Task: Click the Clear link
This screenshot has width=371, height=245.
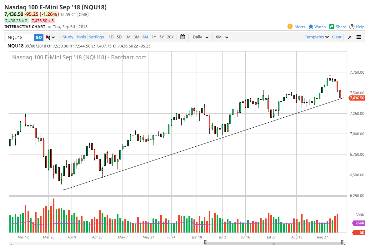Action: [337, 37]
